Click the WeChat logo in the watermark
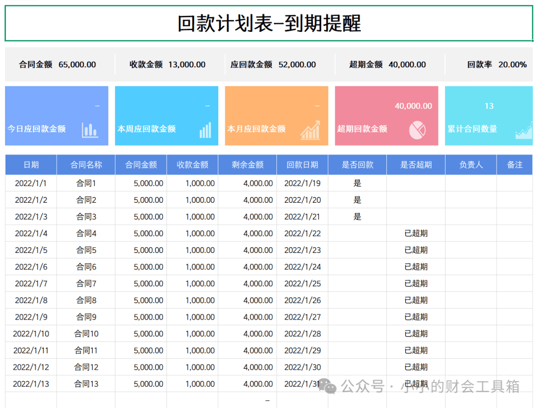This screenshot has width=537, height=408. click(x=327, y=386)
